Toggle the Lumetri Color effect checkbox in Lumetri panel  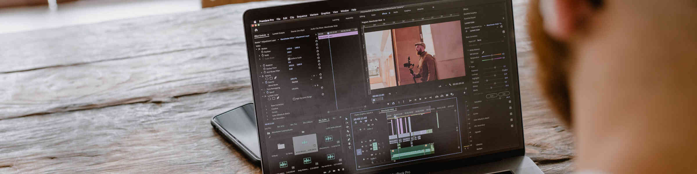coord(503,32)
